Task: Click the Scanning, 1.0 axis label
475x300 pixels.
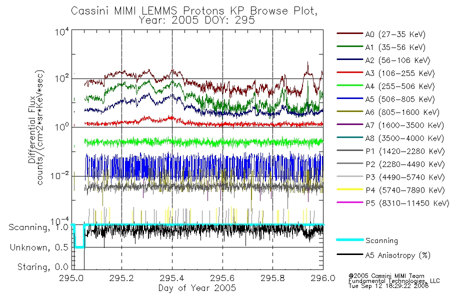Action: [38, 227]
